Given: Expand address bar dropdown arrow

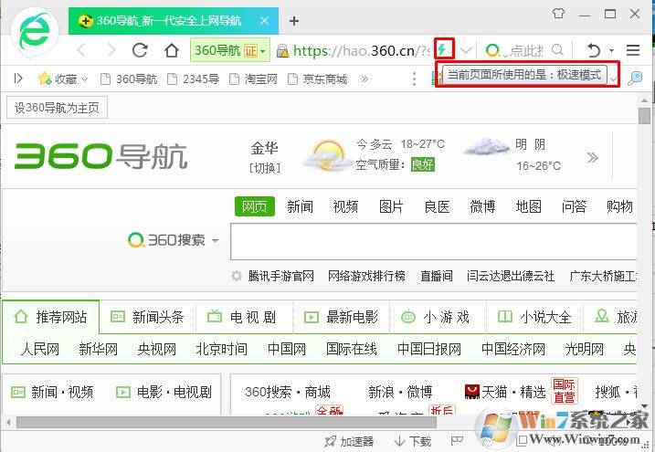Looking at the screenshot, I should [x=466, y=50].
